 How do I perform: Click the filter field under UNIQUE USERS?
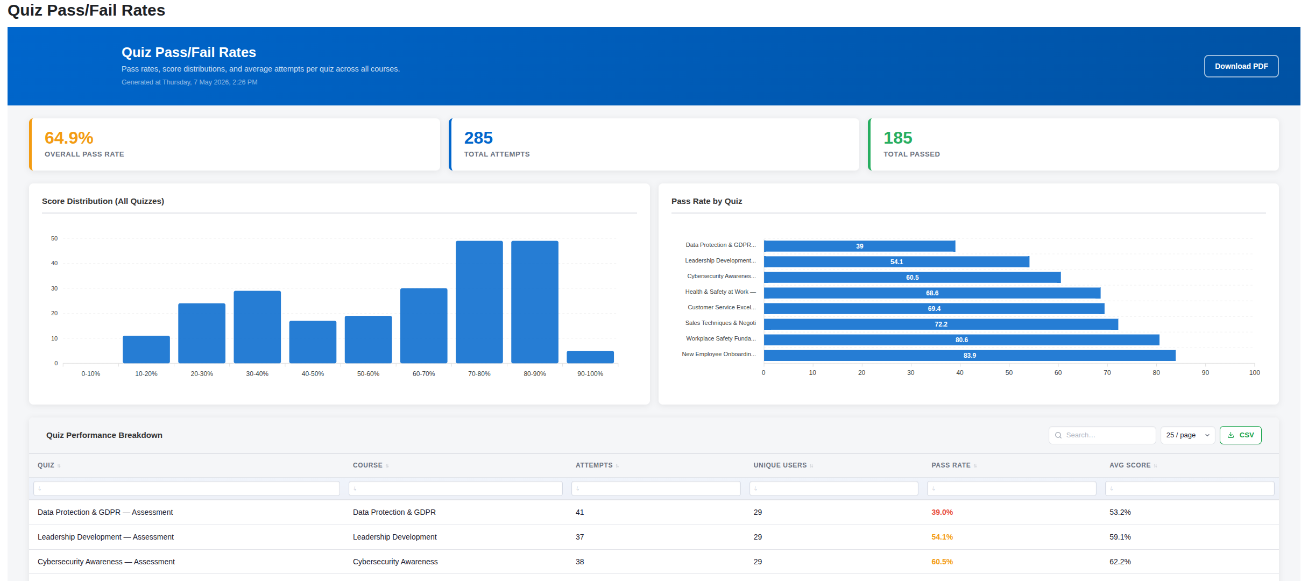pyautogui.click(x=833, y=488)
